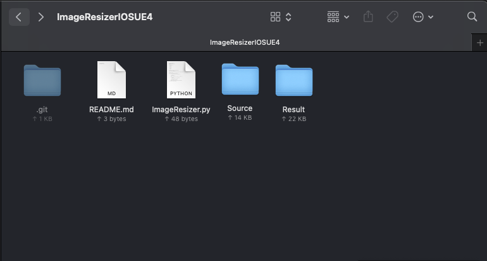Image resolution: width=487 pixels, height=261 pixels.
Task: Go back with the left chevron button
Action: pos(19,17)
